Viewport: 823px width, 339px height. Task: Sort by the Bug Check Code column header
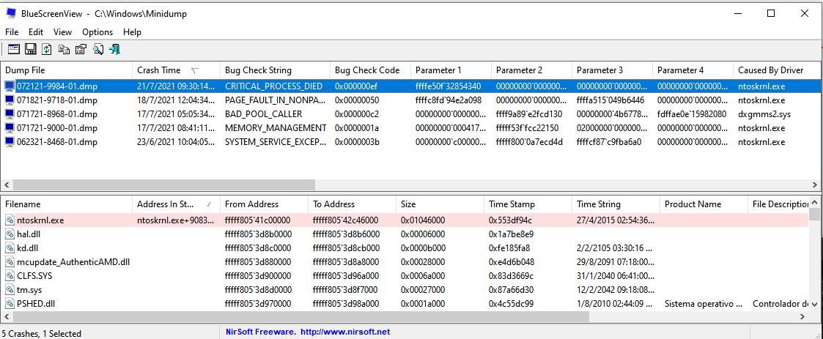coord(370,70)
